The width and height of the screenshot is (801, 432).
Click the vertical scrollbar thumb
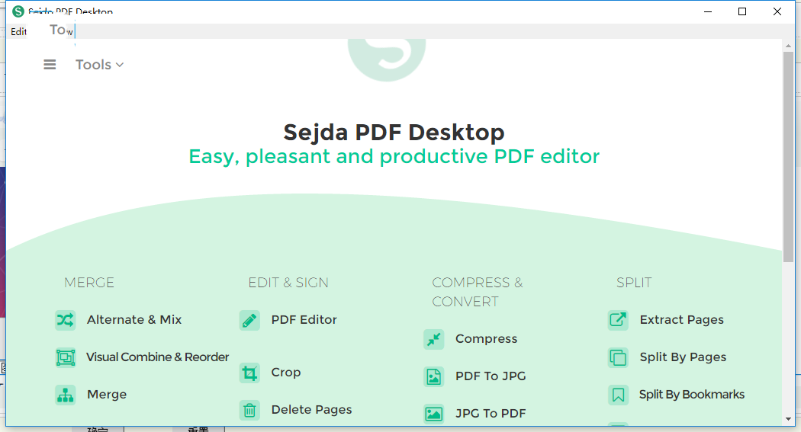click(x=788, y=157)
